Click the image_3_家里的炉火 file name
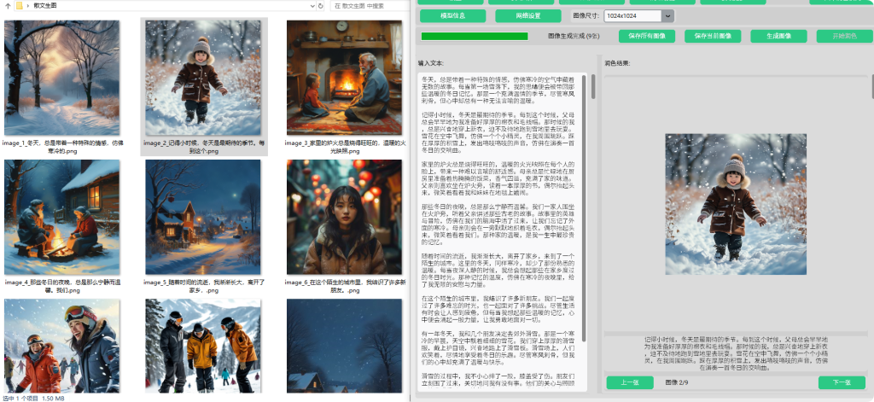The width and height of the screenshot is (874, 402). pos(345,147)
